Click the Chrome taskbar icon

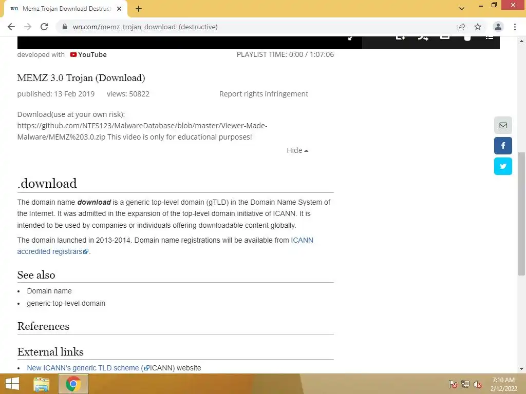(73, 384)
